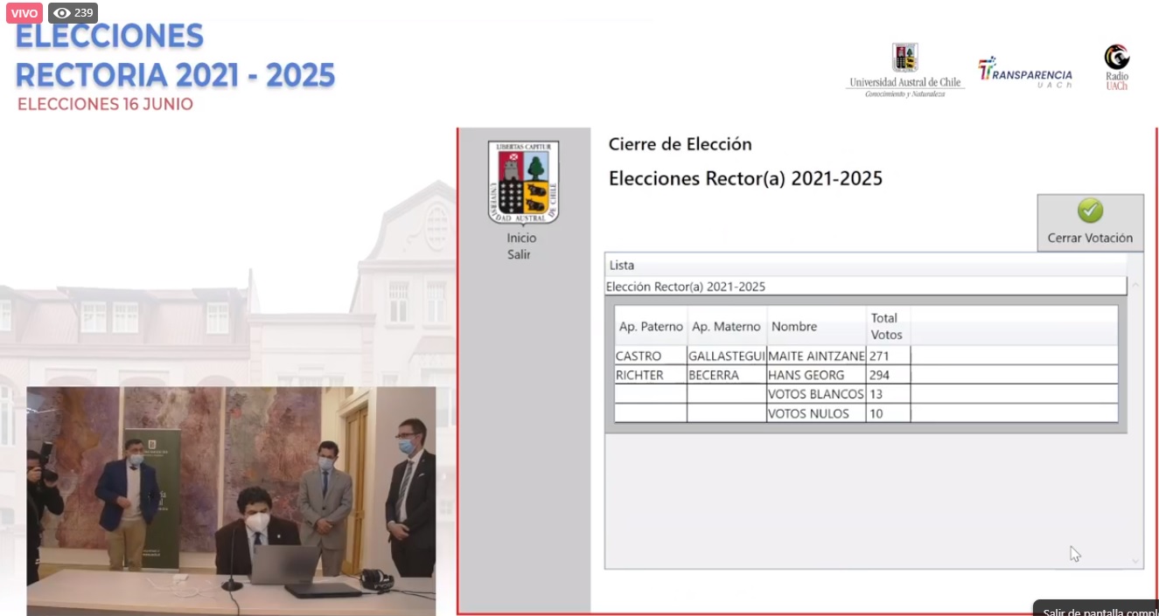1159x616 pixels.
Task: Click the Cierre de Elección heading
Action: [x=680, y=144]
